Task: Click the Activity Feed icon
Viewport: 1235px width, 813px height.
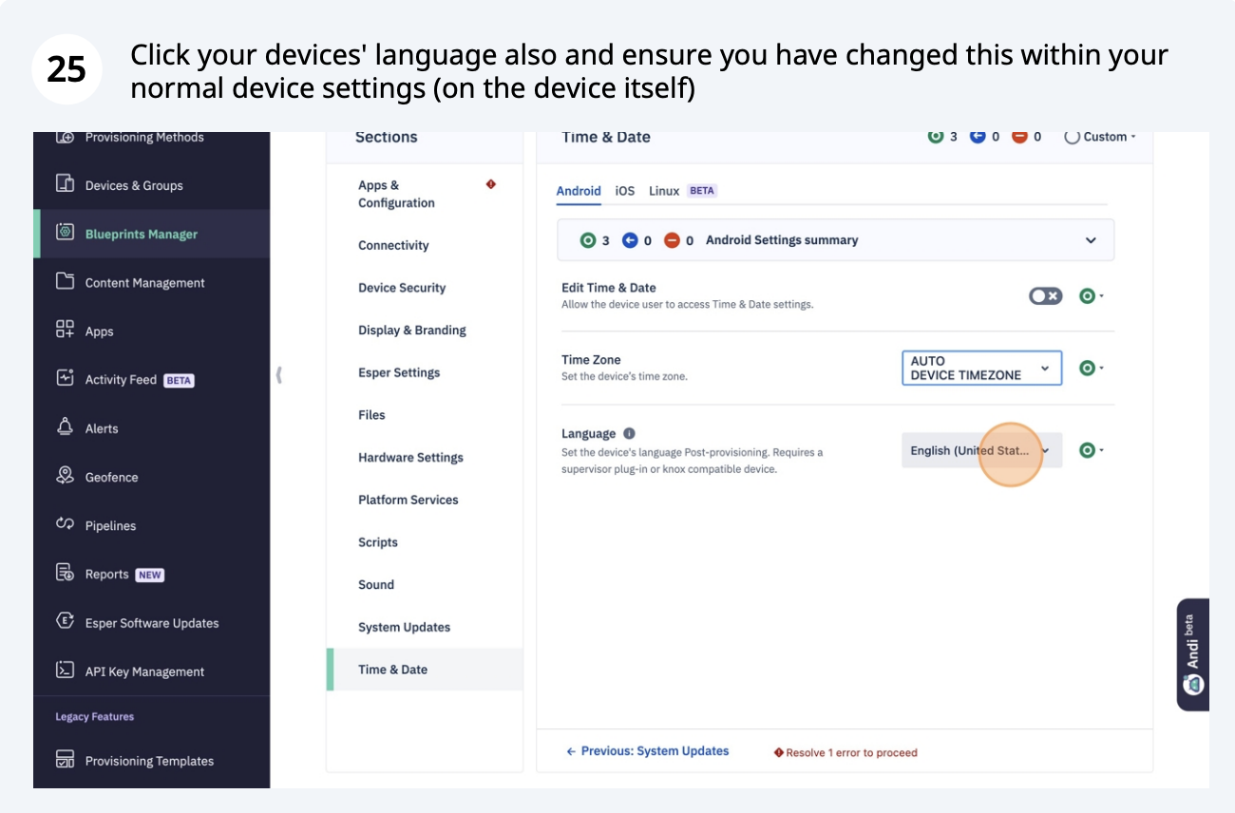Action: pyautogui.click(x=65, y=378)
